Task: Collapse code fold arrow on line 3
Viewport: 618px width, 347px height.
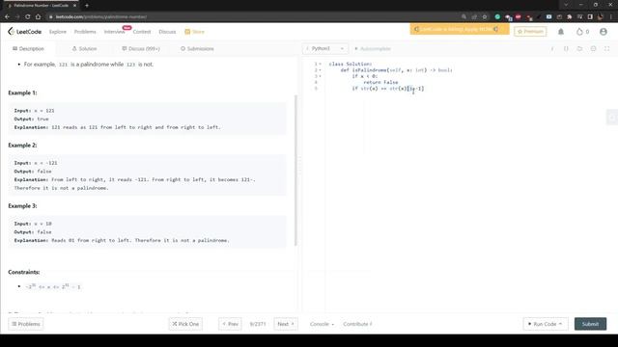Action: 320,76
